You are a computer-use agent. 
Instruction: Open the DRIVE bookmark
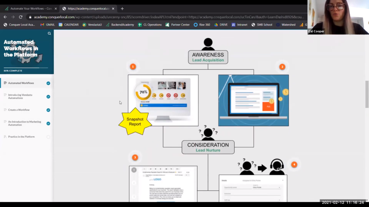click(x=221, y=25)
